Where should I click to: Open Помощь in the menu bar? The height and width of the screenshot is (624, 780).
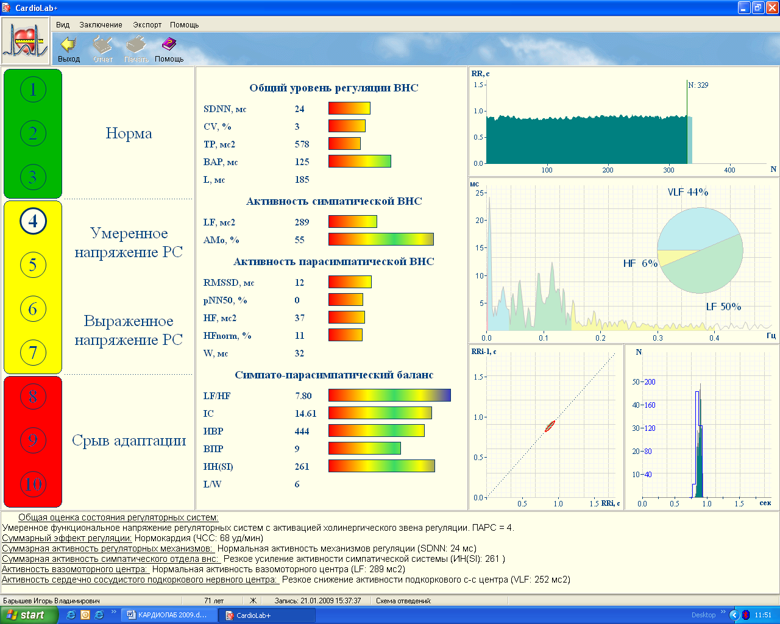coord(185,25)
